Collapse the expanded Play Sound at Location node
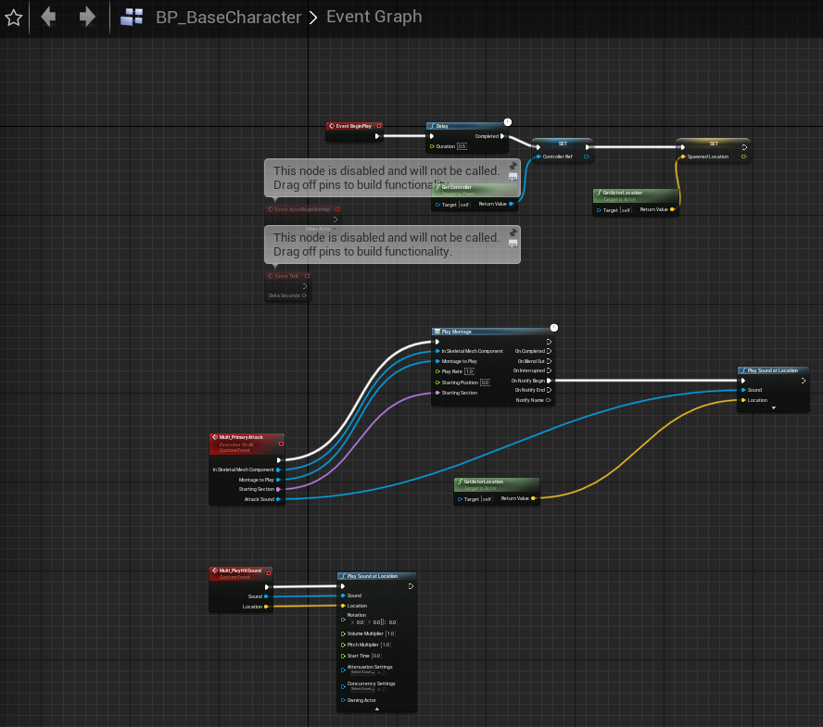 click(x=377, y=708)
